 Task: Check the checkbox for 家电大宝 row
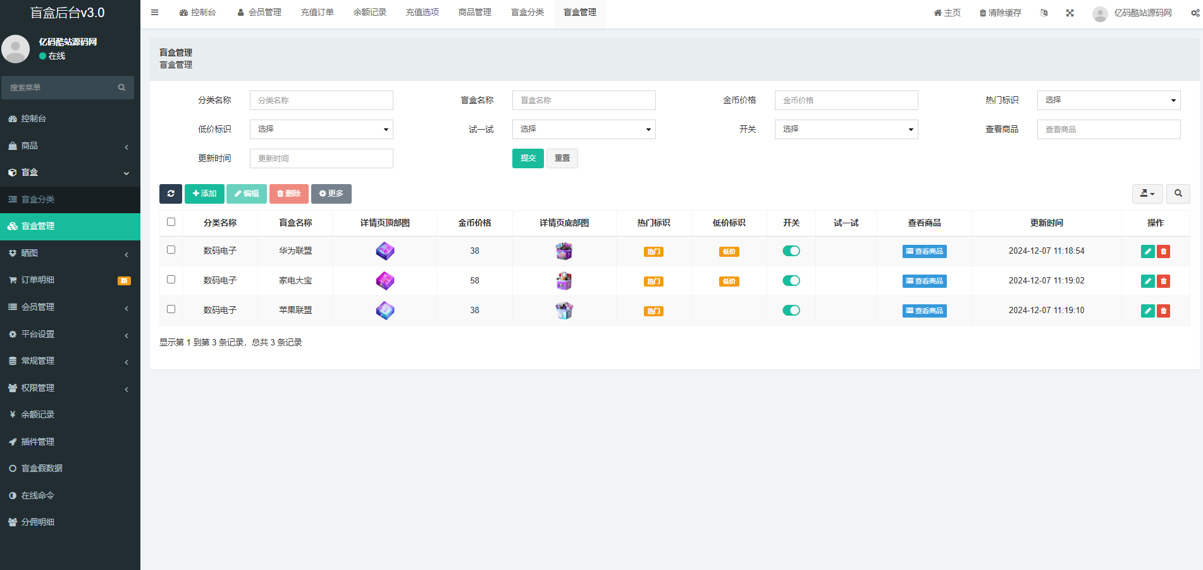click(x=171, y=280)
